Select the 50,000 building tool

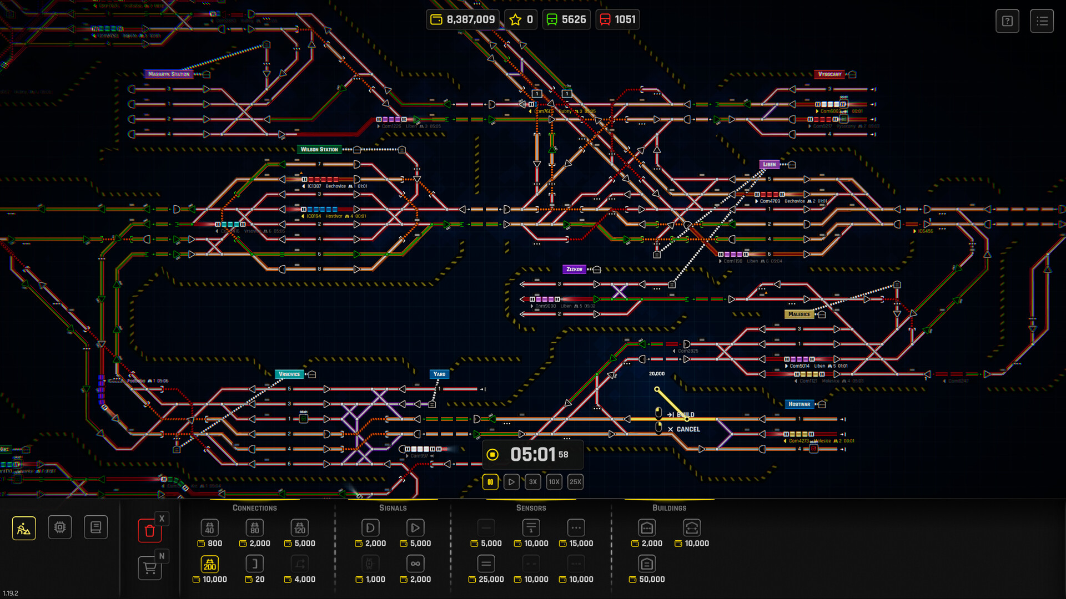(647, 564)
